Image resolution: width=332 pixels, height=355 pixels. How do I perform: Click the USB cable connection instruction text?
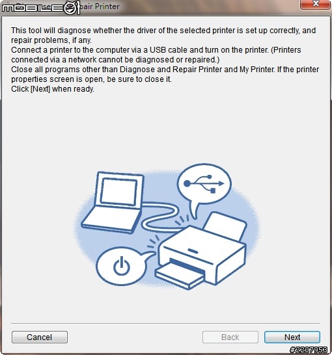click(156, 55)
